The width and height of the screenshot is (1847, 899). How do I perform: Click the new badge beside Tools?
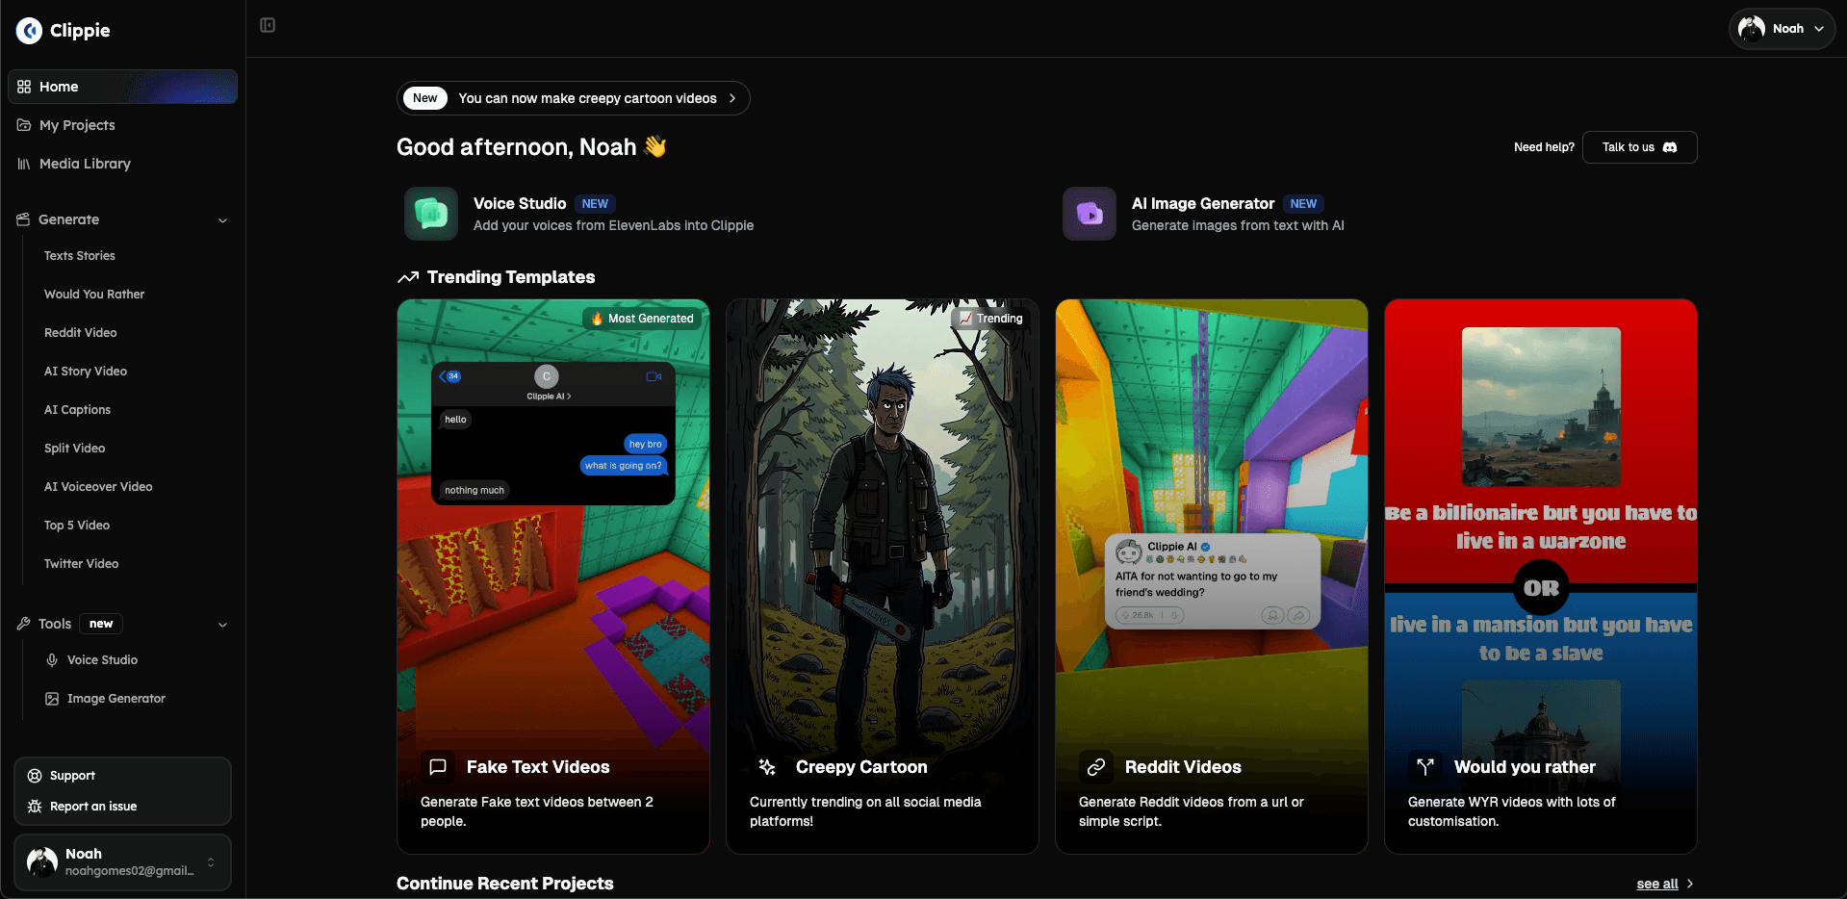pyautogui.click(x=101, y=624)
